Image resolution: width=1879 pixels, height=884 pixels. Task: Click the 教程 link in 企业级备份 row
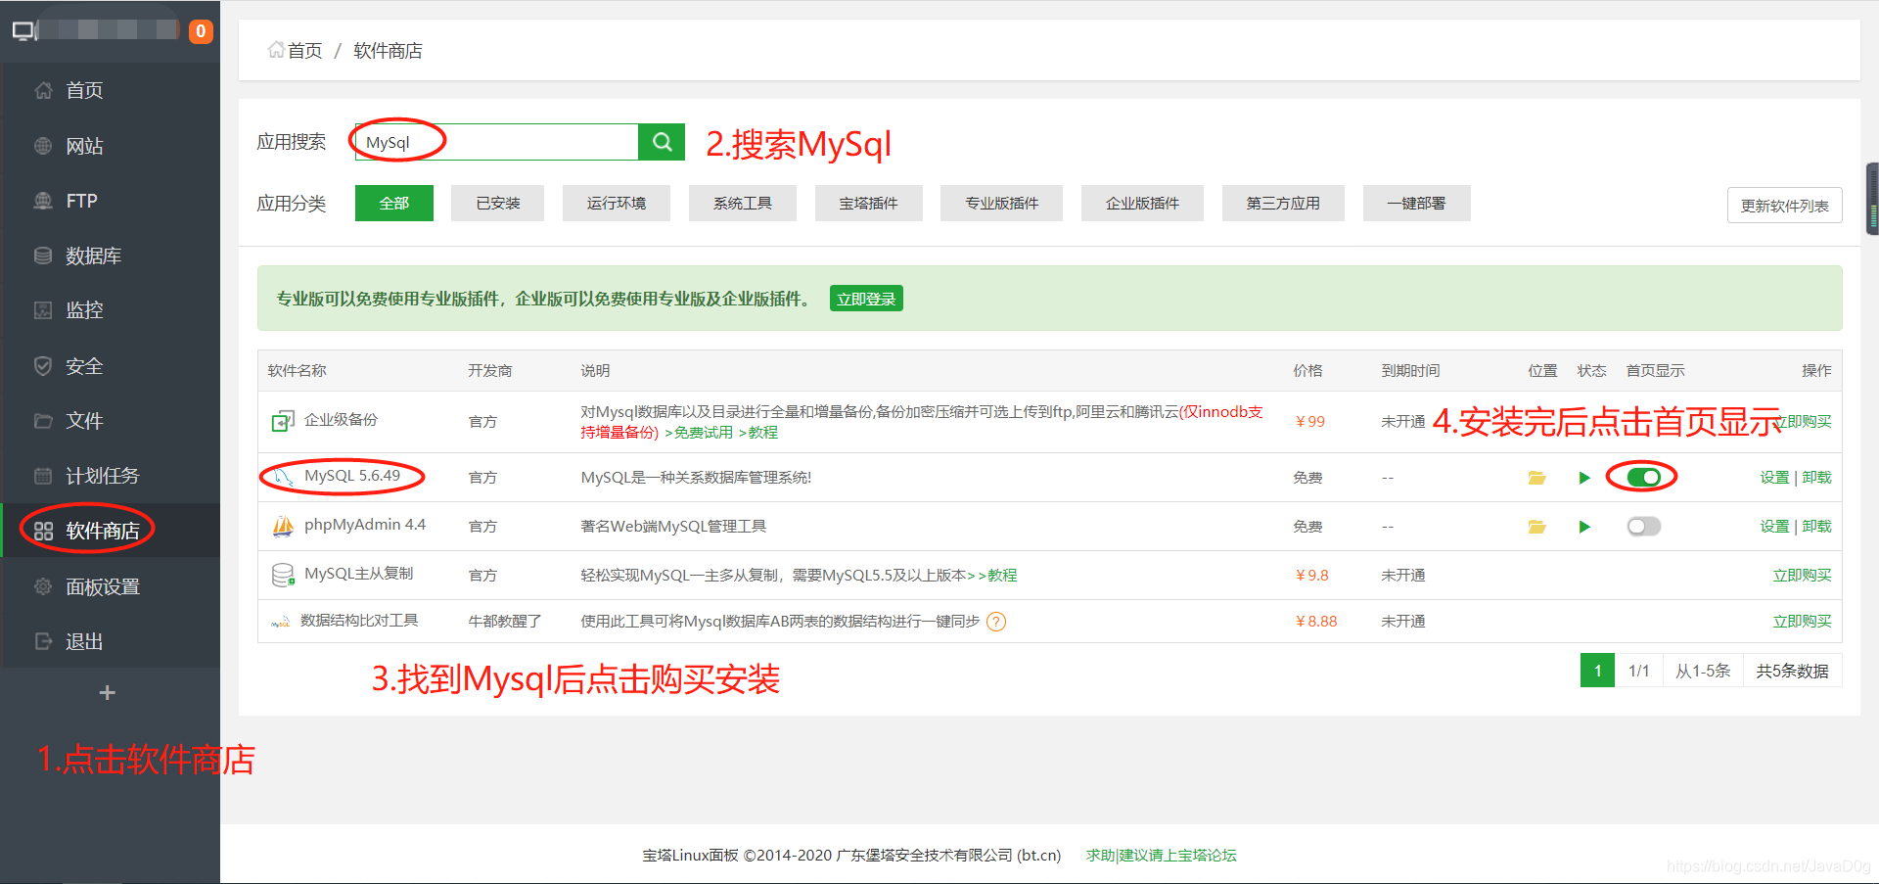762,433
